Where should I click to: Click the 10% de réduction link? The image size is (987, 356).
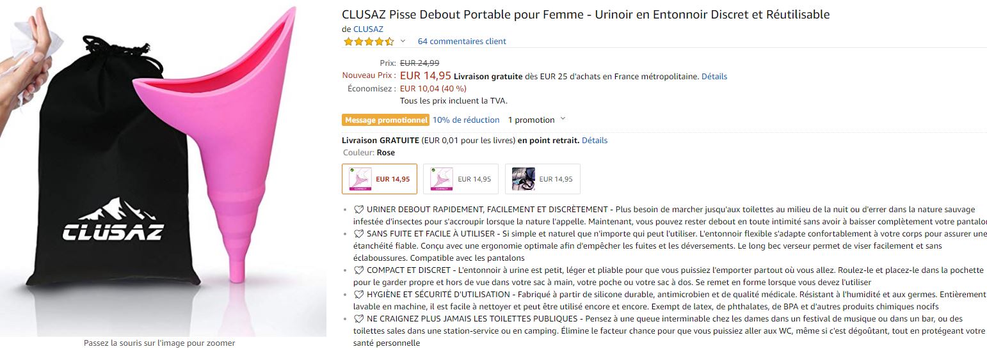click(466, 120)
